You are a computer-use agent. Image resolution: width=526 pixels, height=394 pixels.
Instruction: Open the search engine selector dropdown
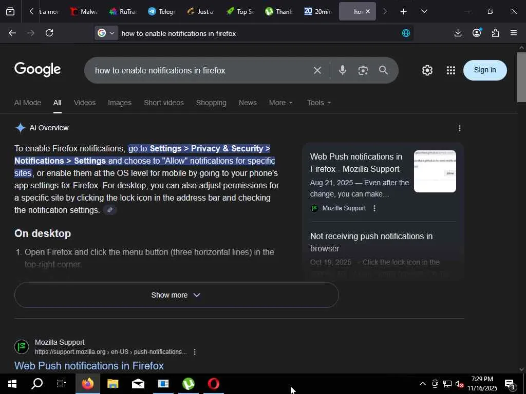coord(106,33)
